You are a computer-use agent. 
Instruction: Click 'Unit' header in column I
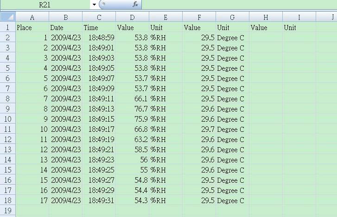coord(299,27)
